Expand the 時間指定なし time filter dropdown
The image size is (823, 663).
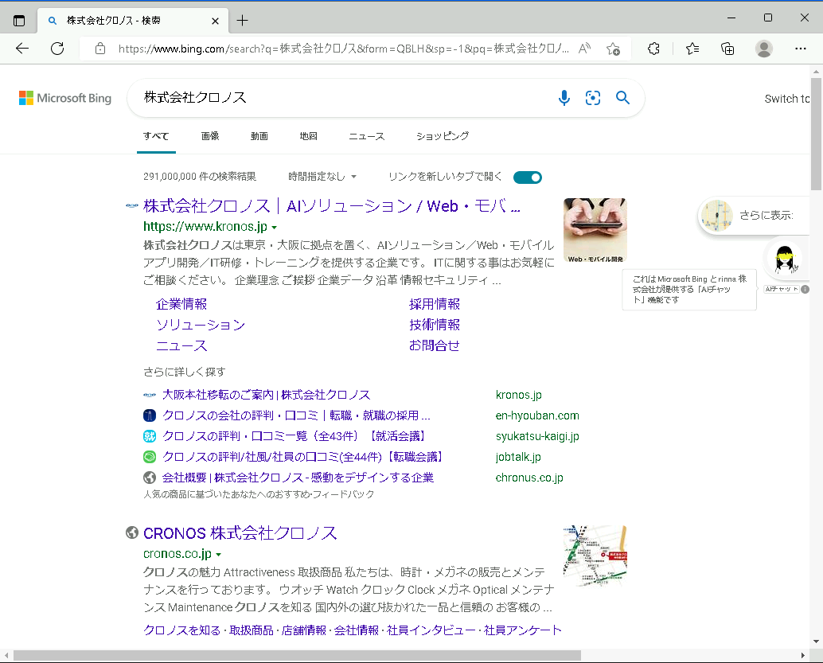tap(322, 177)
